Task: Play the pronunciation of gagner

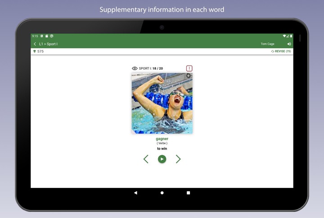Action: (x=162, y=159)
